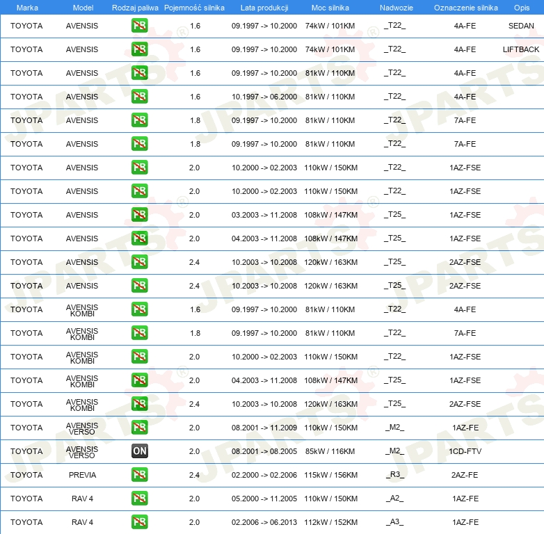Select the 08.2001 -> 08.2005 years cell
Screen dimensions: 544x534
click(x=264, y=451)
